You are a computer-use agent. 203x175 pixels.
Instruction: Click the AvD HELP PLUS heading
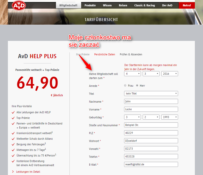point(37,56)
